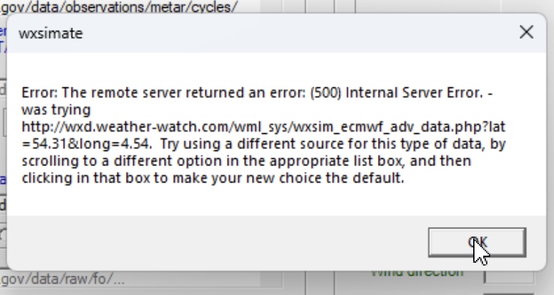554x295 pixels.
Task: Click the 'scrolling to a different option' text line
Action: coord(246,160)
